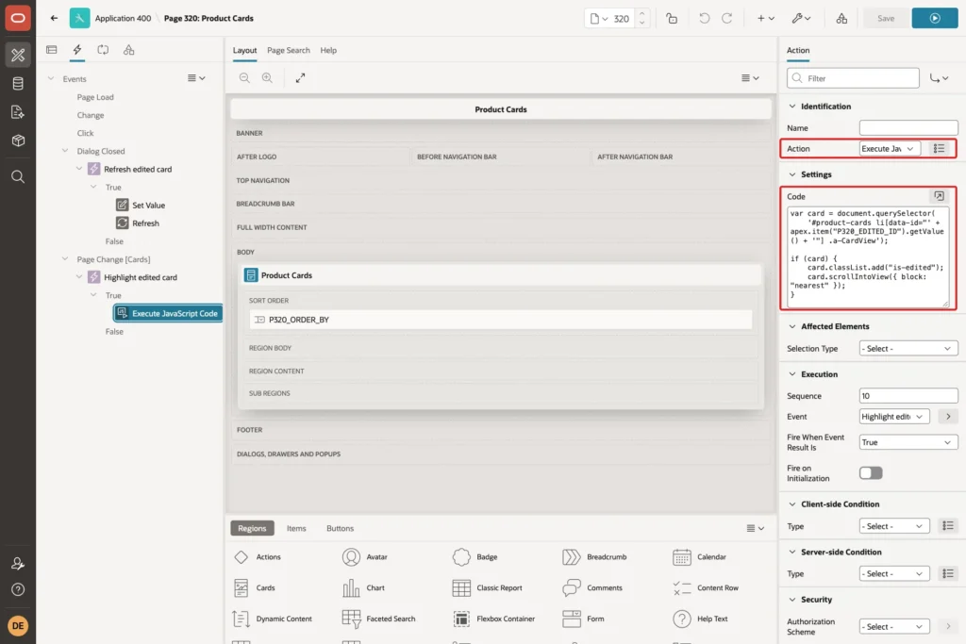Run the page with the play button
Screen dimensions: 966x644
tap(935, 19)
